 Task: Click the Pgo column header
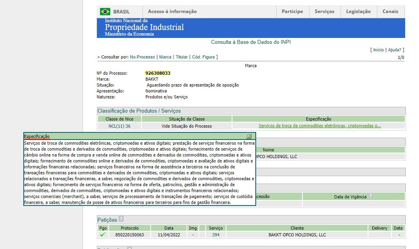point(103,228)
